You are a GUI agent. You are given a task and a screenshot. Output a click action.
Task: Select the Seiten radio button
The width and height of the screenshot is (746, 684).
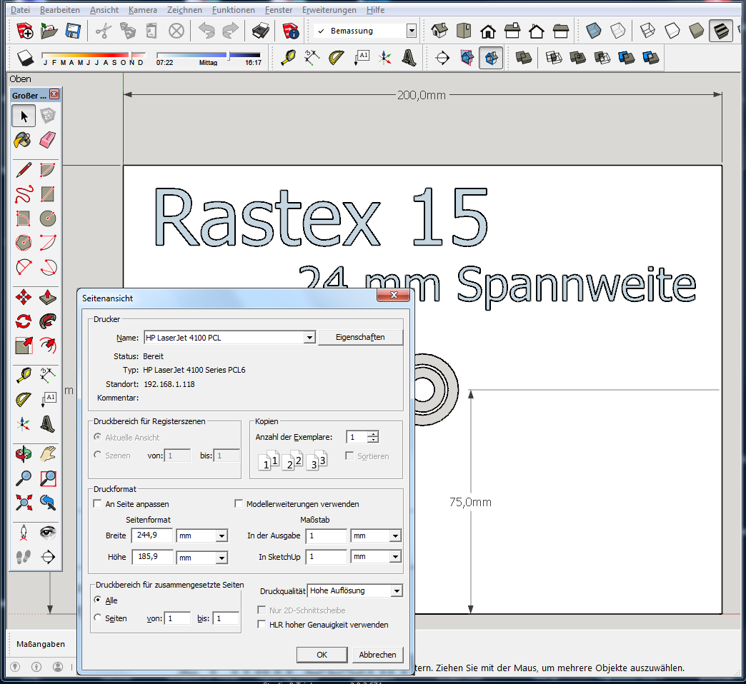coord(98,618)
